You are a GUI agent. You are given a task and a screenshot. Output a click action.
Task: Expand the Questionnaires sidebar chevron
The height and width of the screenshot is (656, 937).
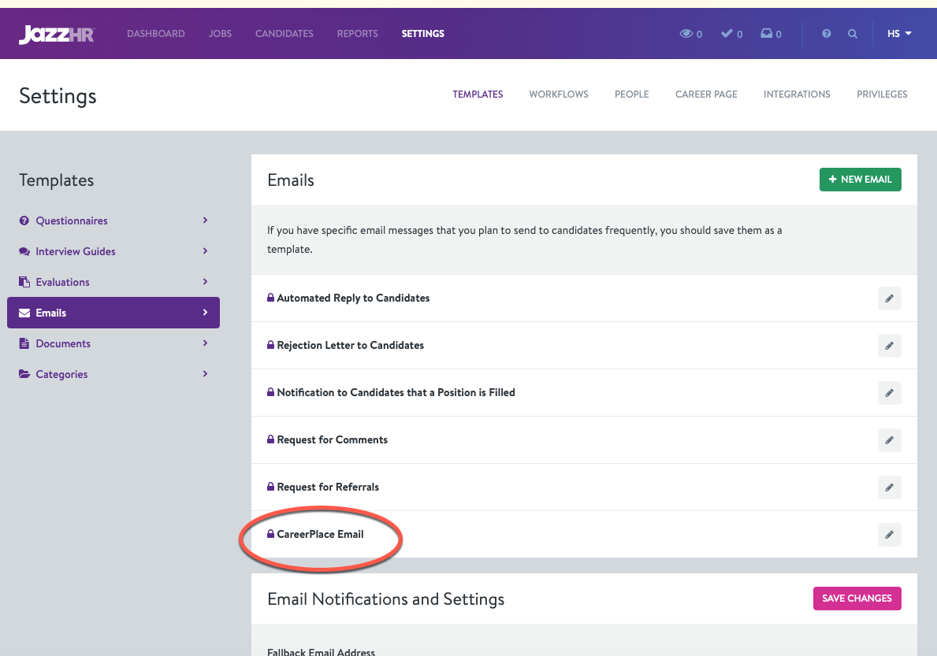point(205,221)
